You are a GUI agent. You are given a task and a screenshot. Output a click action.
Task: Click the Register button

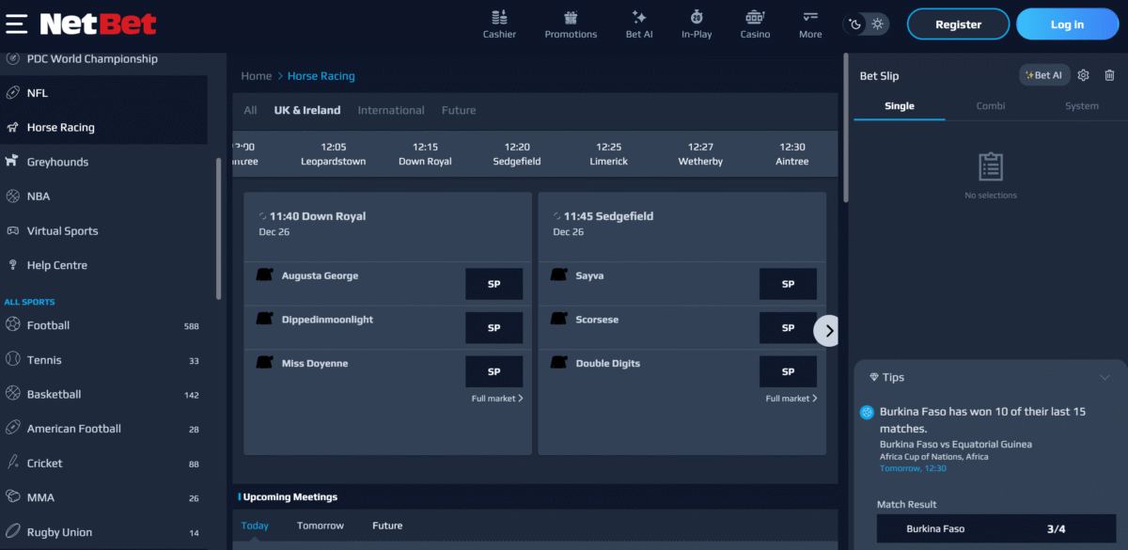coord(958,24)
